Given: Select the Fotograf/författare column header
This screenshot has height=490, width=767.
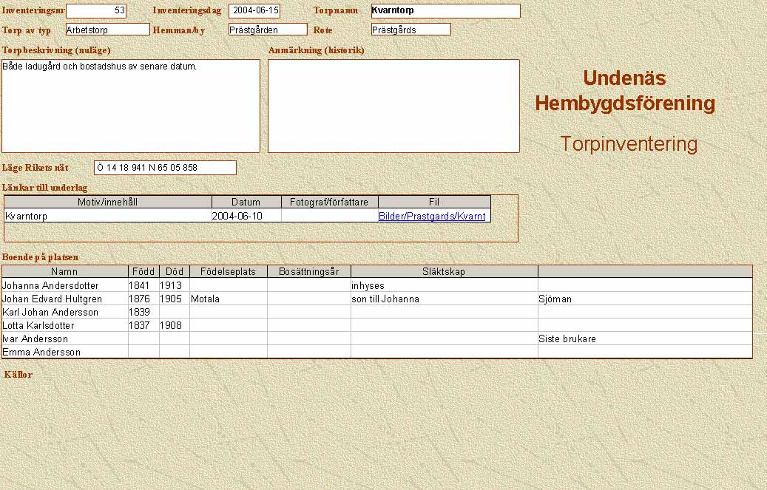Looking at the screenshot, I should (329, 202).
